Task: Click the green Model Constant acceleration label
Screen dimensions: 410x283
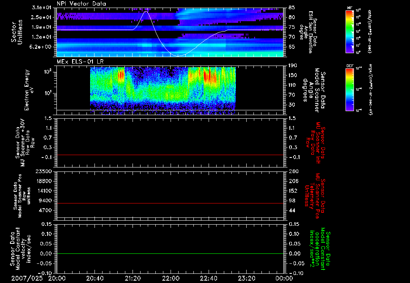Action: pos(319,249)
